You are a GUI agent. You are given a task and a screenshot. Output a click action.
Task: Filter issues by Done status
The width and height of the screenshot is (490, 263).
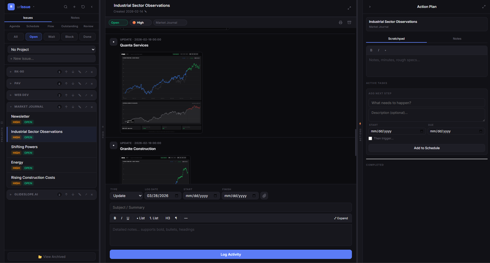87,37
